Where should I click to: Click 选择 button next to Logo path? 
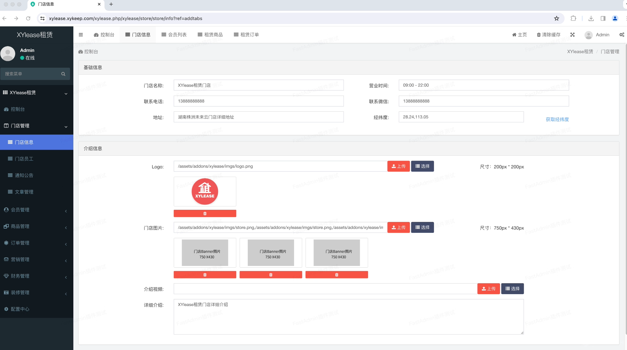[422, 166]
